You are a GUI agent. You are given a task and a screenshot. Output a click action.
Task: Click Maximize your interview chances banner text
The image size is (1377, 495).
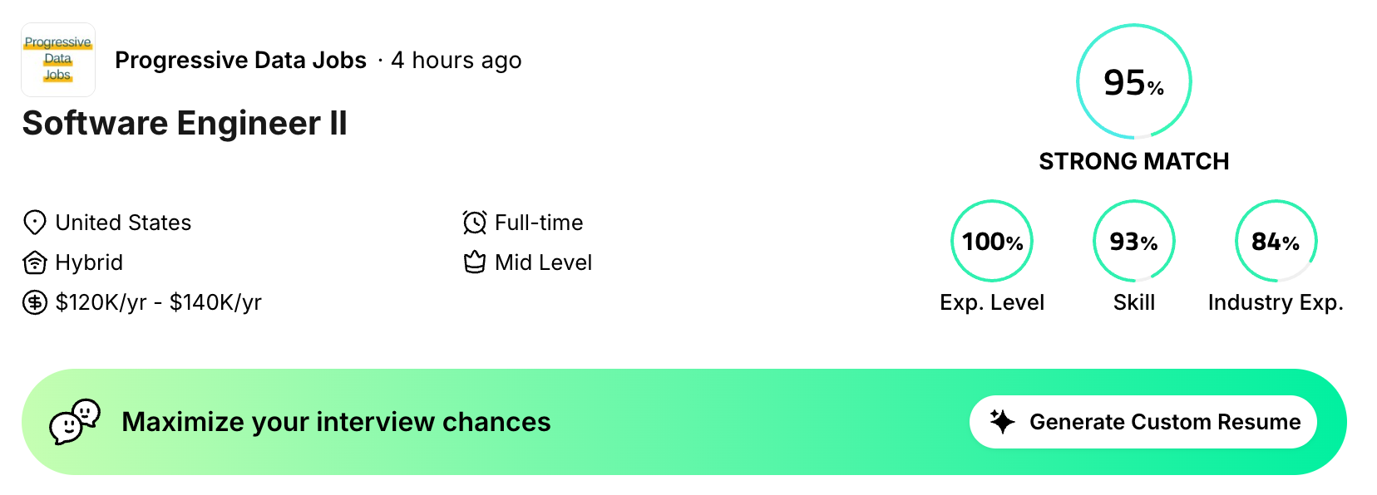[x=336, y=422]
